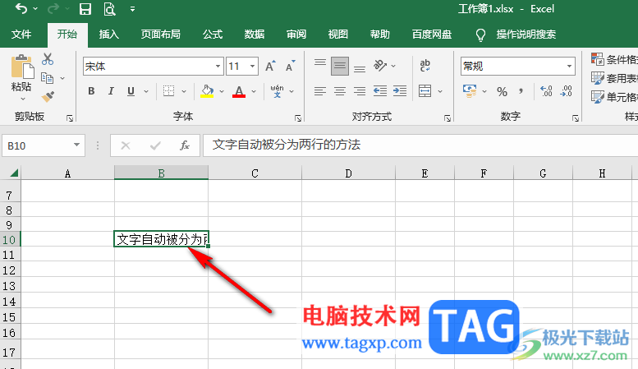Align text left
This screenshot has width=638, height=369.
[x=319, y=91]
